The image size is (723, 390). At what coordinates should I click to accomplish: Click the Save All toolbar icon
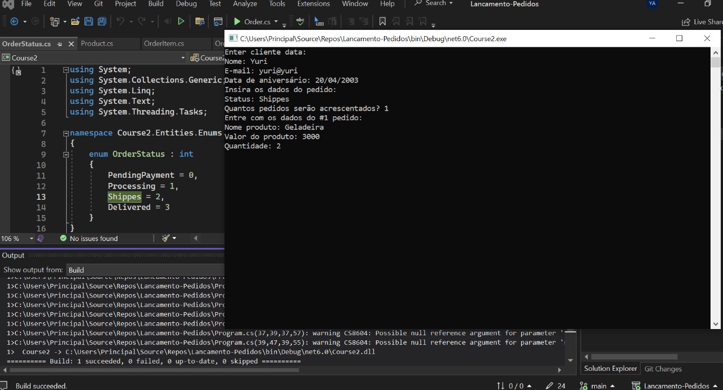click(x=102, y=21)
